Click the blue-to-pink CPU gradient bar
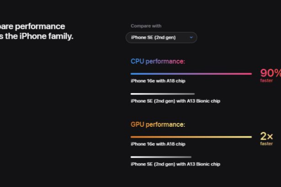 pyautogui.click(x=191, y=74)
